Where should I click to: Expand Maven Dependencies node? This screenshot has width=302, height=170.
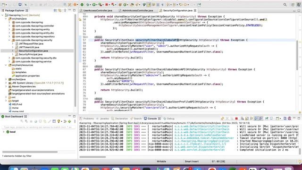pos(6,86)
